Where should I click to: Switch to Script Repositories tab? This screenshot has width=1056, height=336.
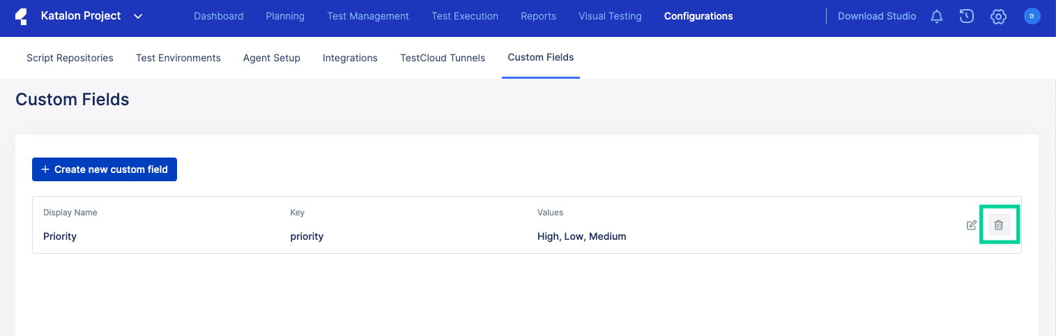(70, 58)
